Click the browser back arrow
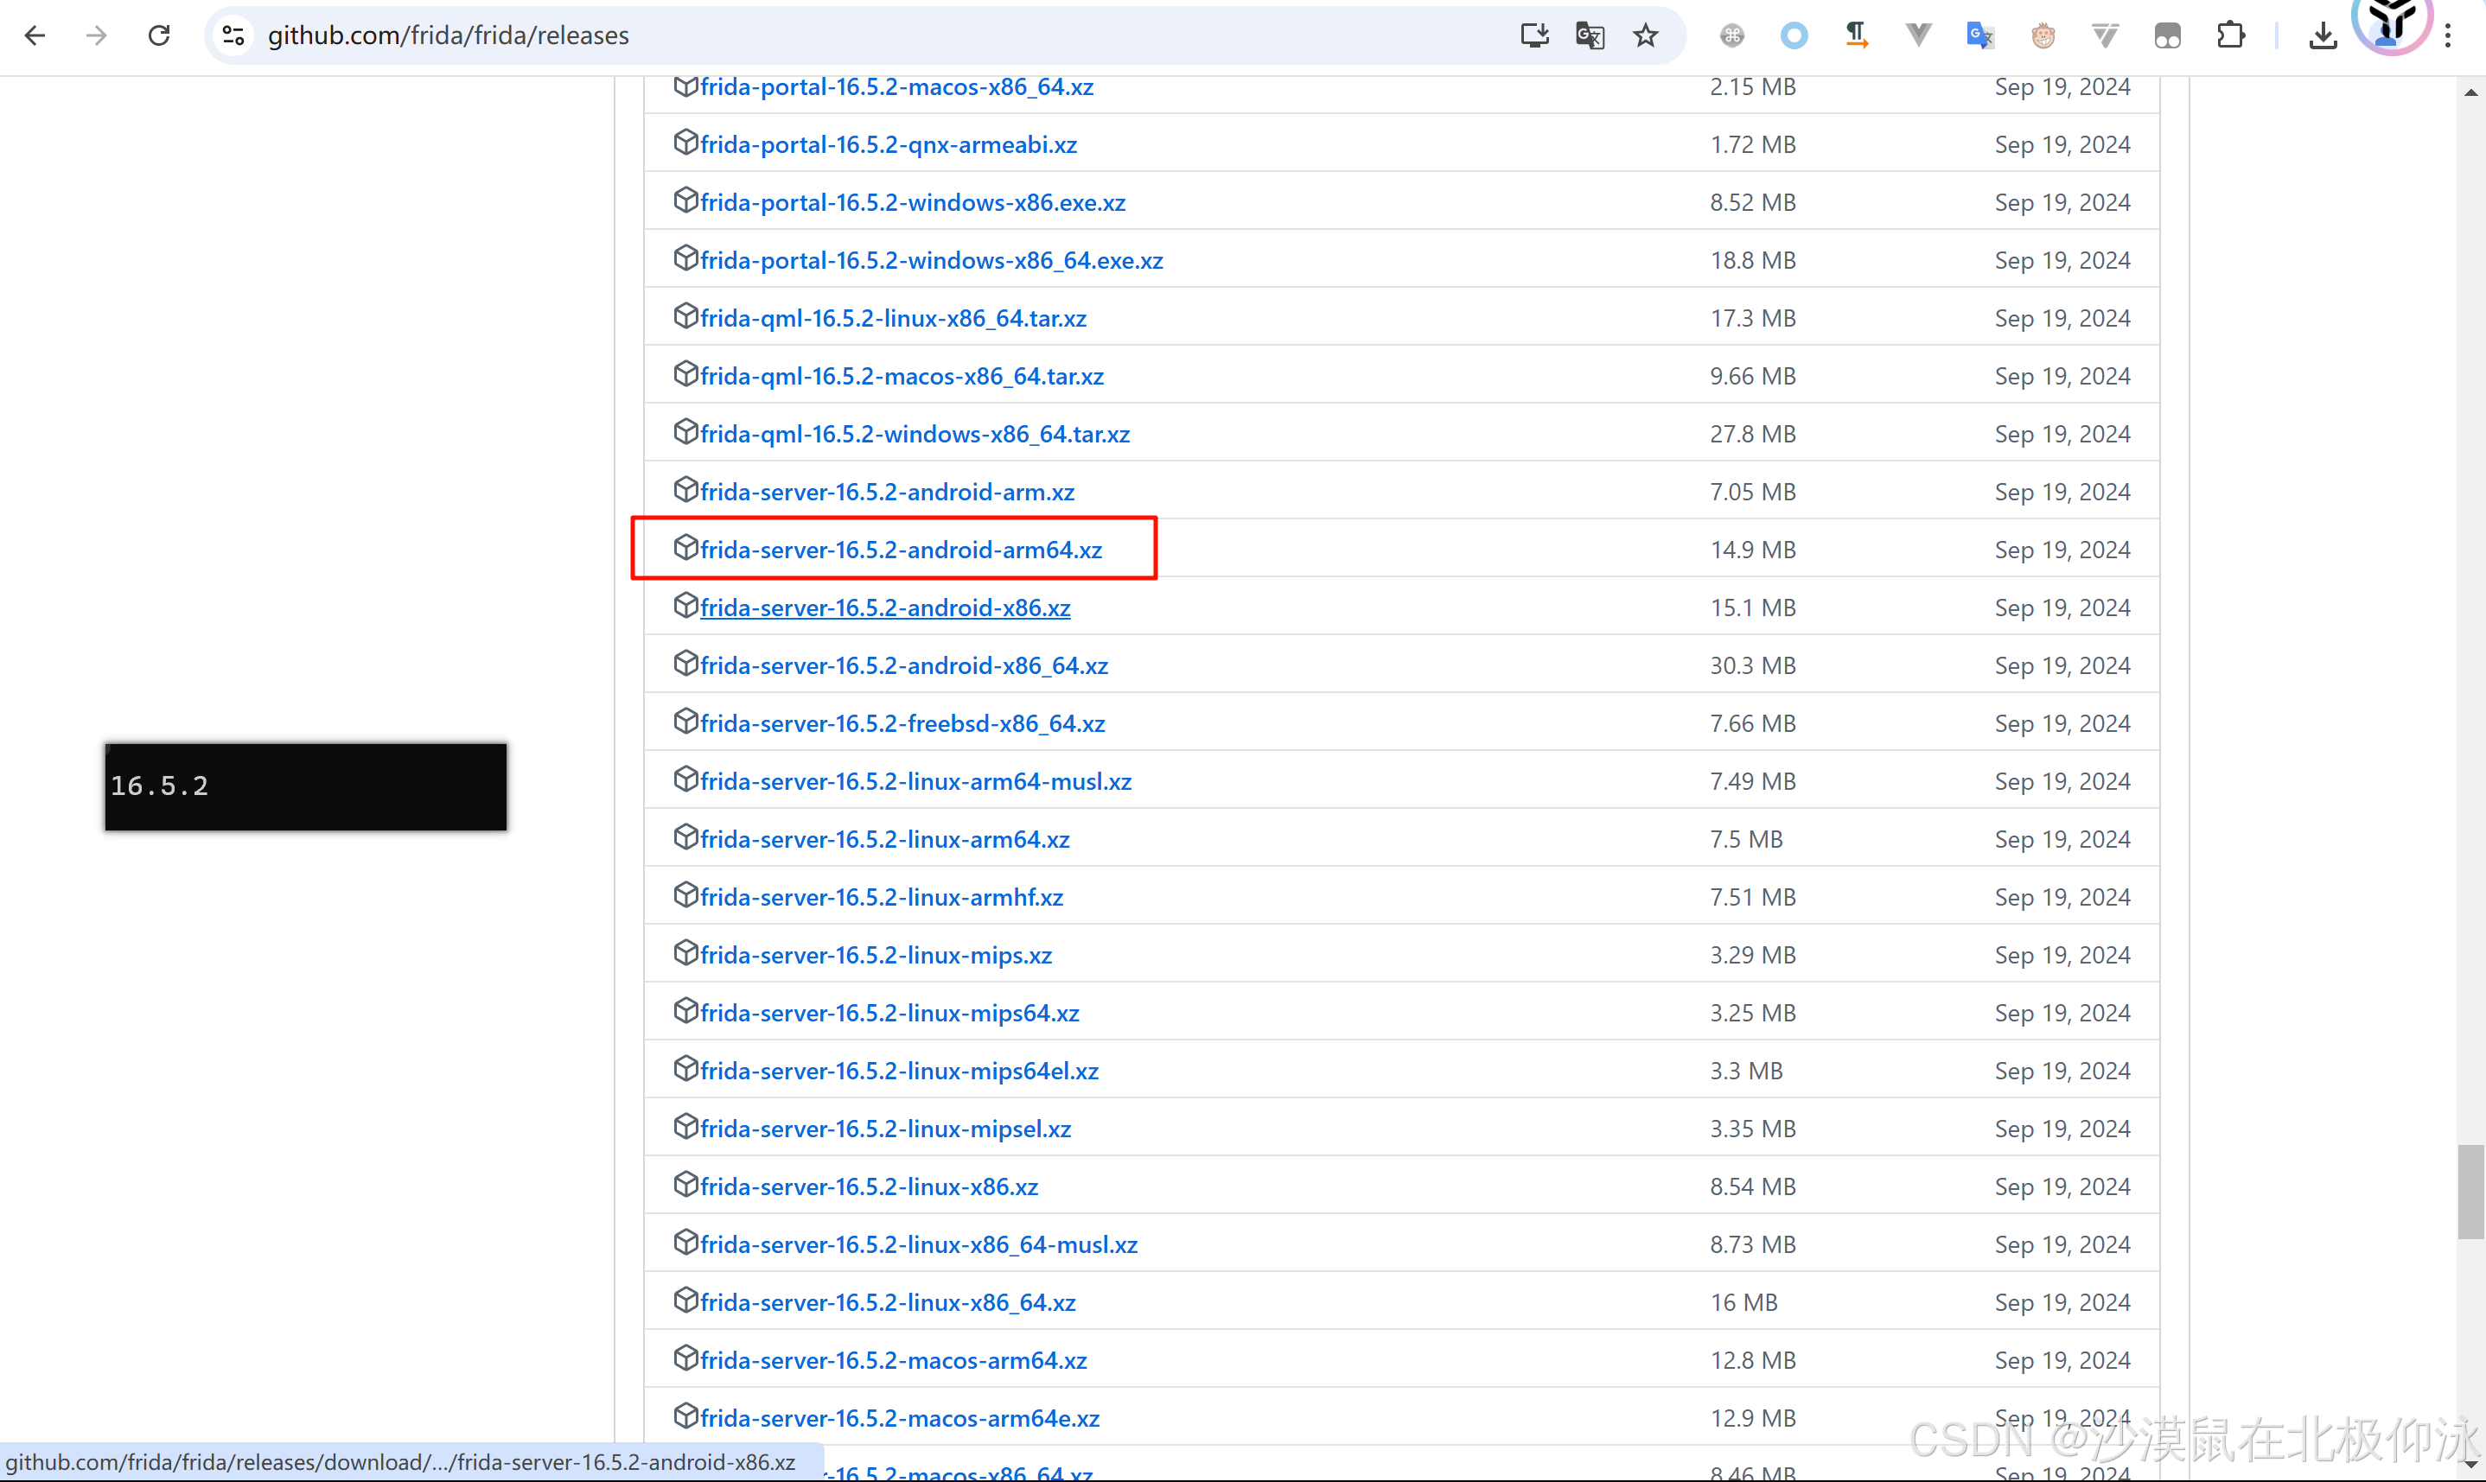The height and width of the screenshot is (1482, 2486). [x=35, y=36]
